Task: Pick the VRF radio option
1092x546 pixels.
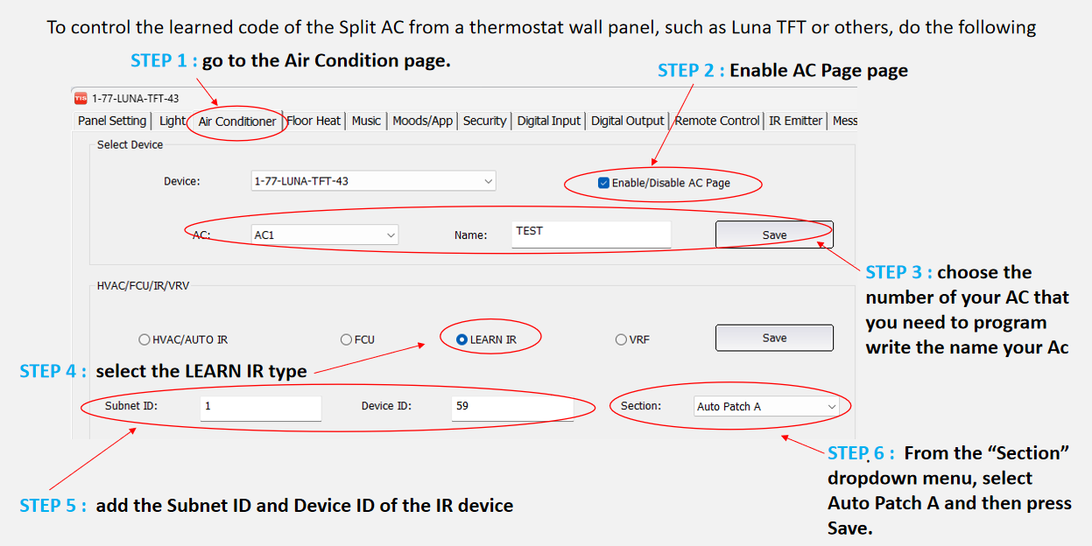Action: coord(621,339)
